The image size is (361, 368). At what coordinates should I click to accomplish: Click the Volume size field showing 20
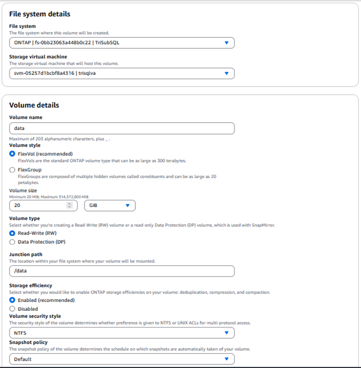[x=45, y=206]
